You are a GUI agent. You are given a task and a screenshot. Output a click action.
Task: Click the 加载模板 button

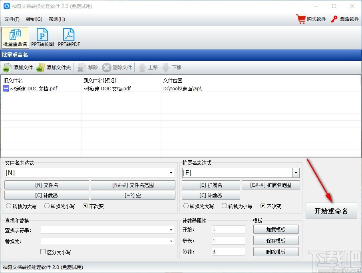pyautogui.click(x=276, y=229)
